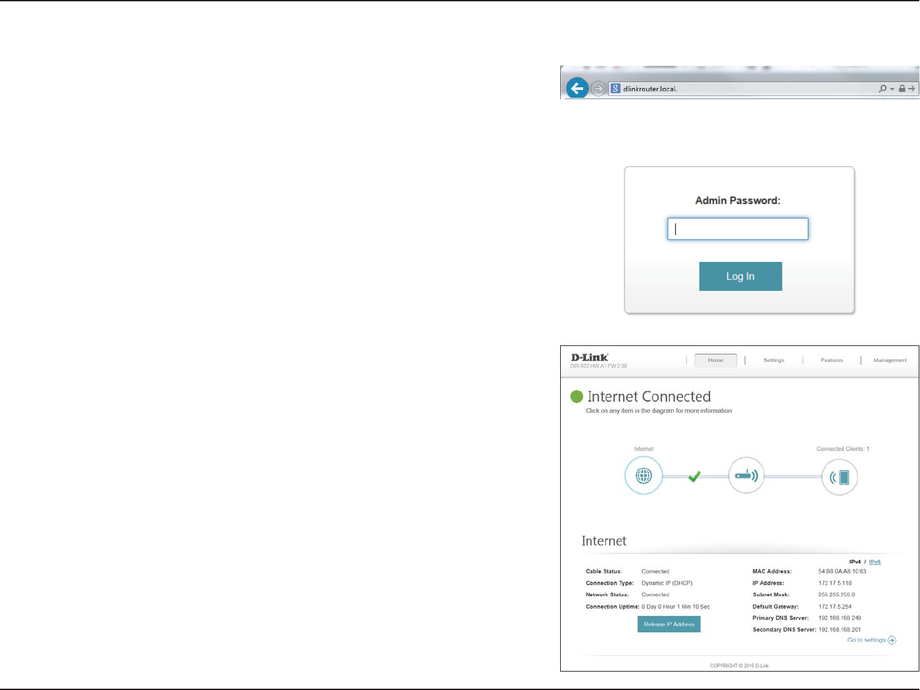
Task: Click the "Secondary DNS Server:" label
Action: [x=785, y=630]
